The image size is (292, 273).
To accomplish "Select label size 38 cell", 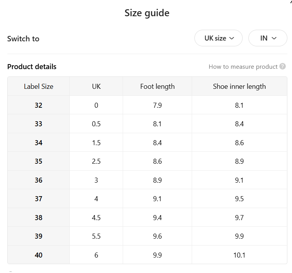I will pyautogui.click(x=39, y=217).
